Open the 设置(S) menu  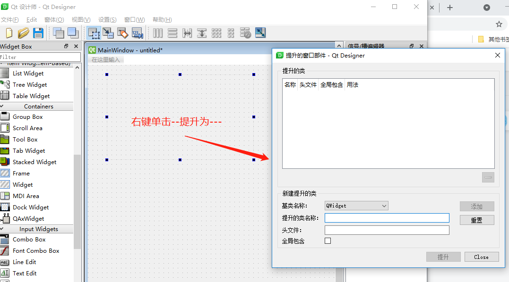[x=107, y=20]
